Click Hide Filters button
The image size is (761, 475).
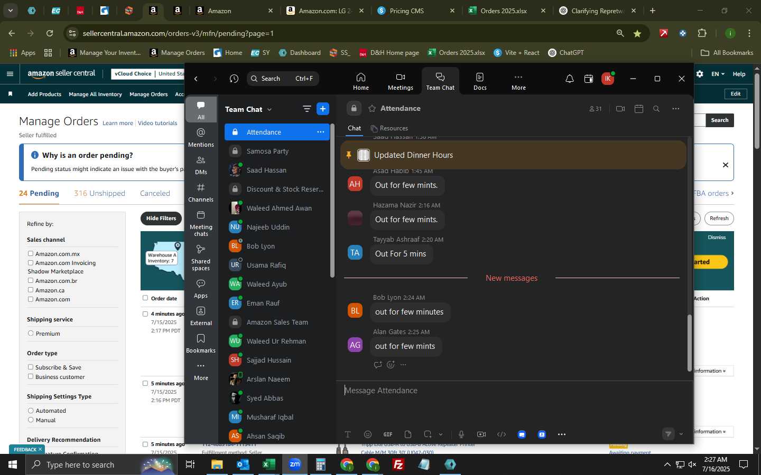pyautogui.click(x=161, y=218)
